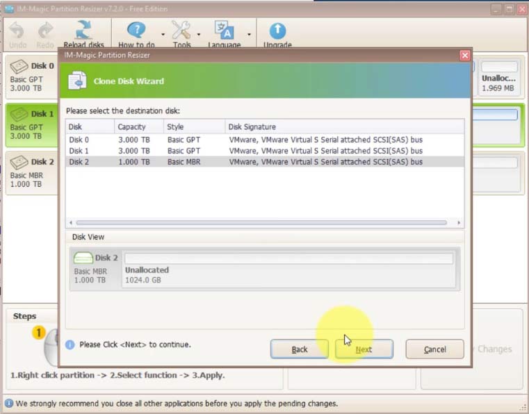529x414 pixels.
Task: Expand the How to do dropdown arrow
Action: (163, 35)
